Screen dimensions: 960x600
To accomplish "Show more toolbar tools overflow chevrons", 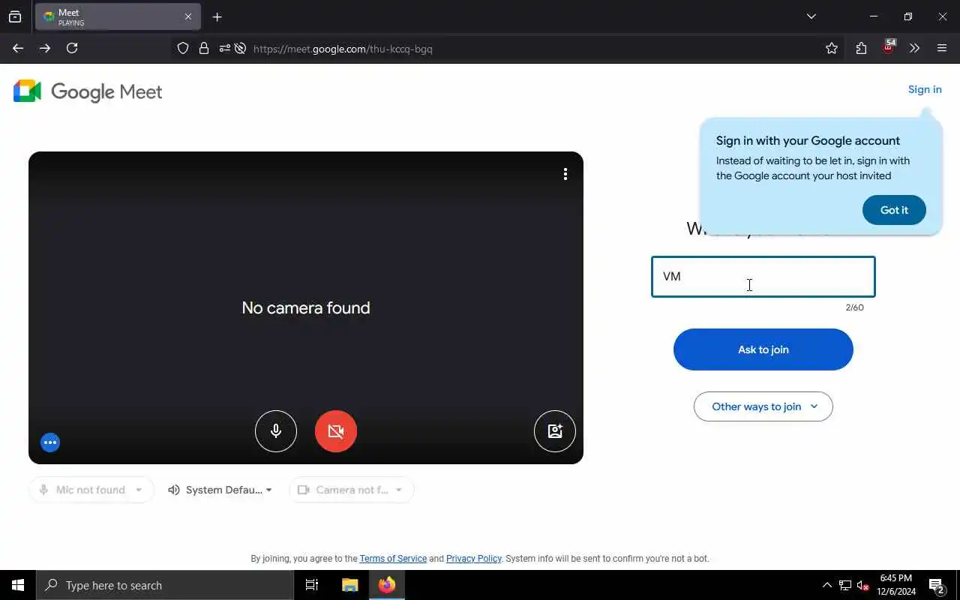I will [x=914, y=48].
